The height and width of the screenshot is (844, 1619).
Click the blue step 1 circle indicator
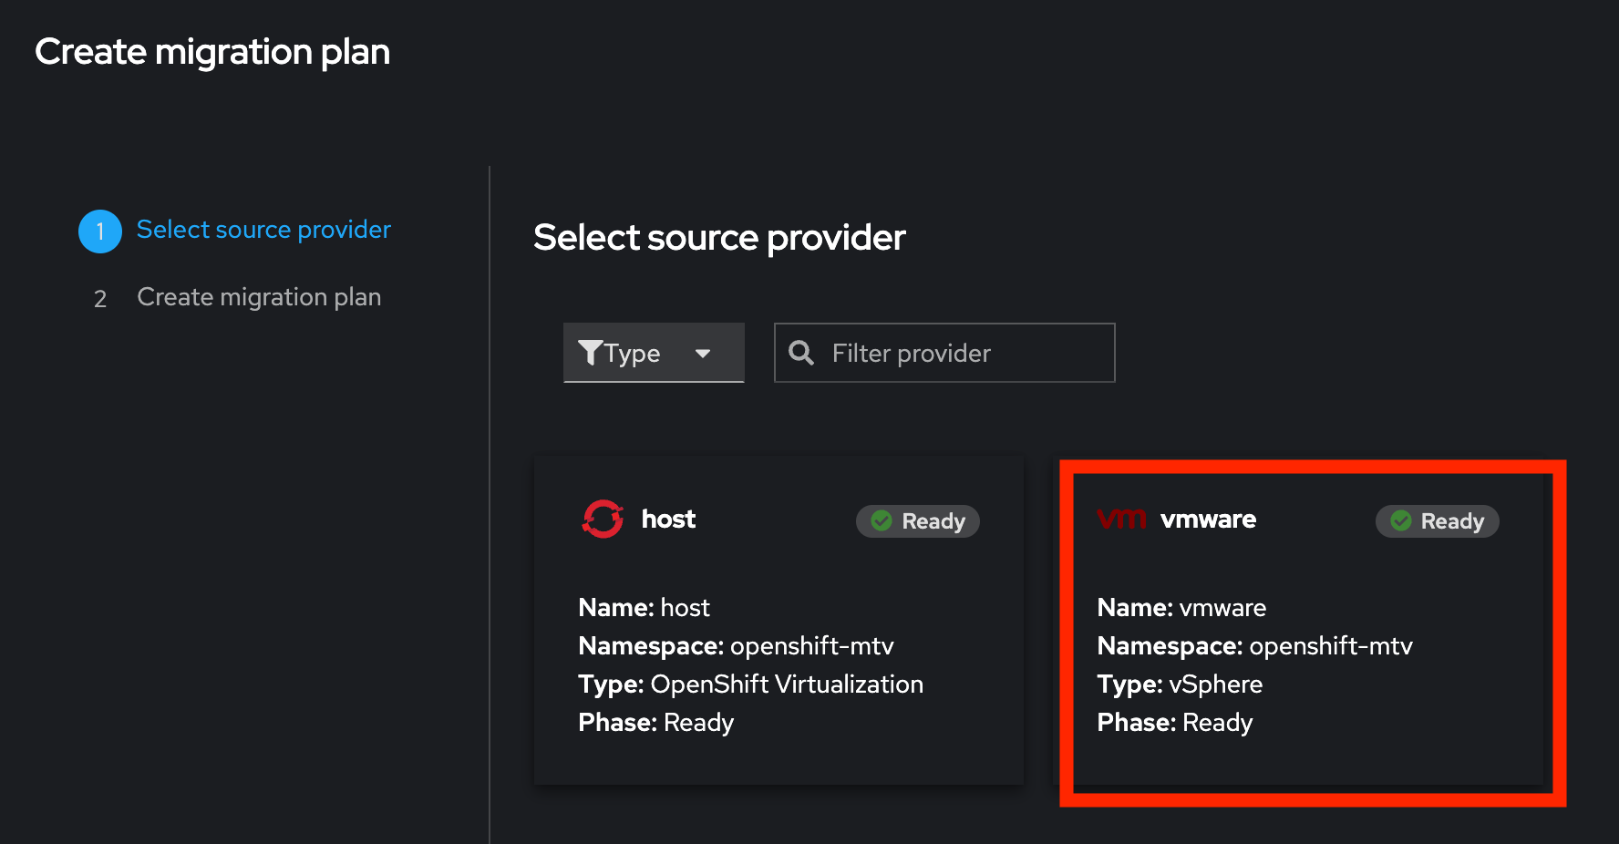[x=100, y=231]
